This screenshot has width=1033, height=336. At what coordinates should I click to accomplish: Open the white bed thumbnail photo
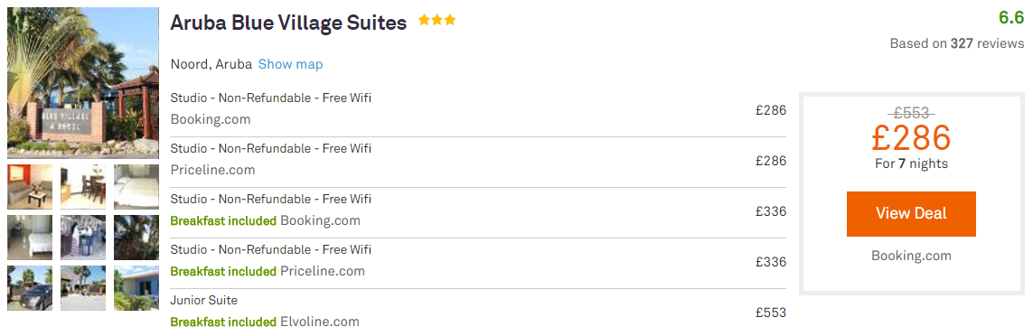click(136, 186)
